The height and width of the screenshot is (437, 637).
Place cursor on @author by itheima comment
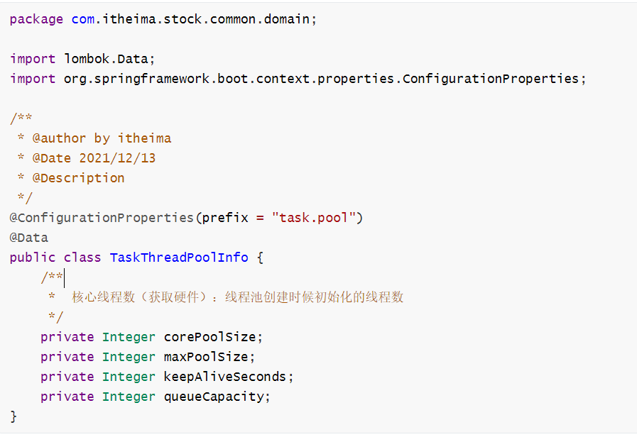(102, 138)
